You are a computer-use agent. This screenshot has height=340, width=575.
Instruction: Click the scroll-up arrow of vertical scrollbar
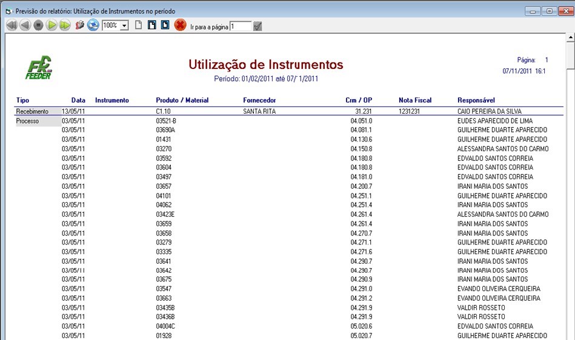point(571,38)
